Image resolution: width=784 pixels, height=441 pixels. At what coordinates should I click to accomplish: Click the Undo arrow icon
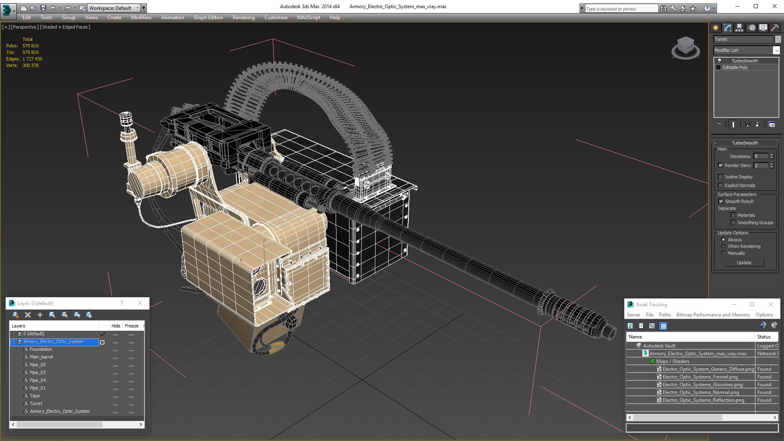click(53, 8)
